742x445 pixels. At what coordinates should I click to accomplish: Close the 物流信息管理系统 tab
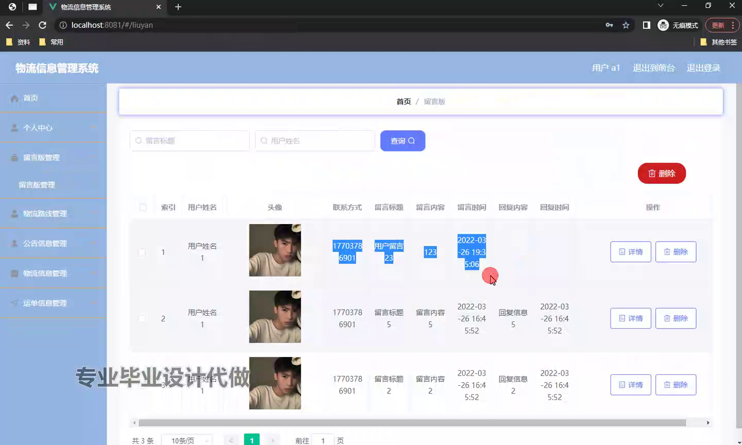pyautogui.click(x=159, y=7)
